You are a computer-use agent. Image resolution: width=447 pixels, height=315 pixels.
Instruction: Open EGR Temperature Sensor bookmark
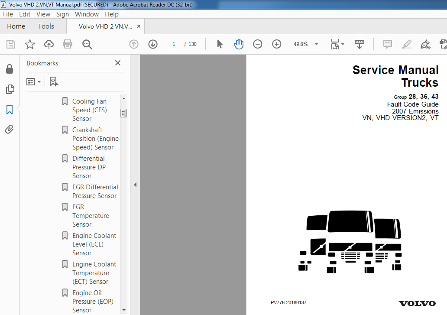pos(91,215)
